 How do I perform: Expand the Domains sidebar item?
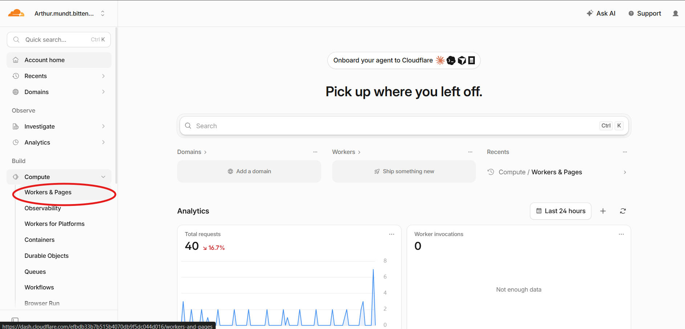[59, 92]
